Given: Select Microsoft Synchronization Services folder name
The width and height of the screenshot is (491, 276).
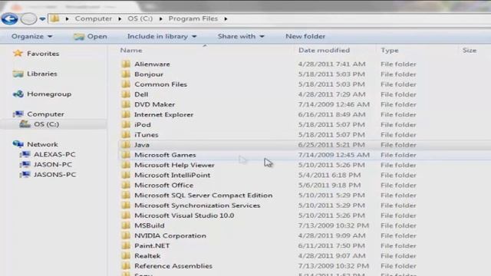Looking at the screenshot, I should tap(197, 205).
